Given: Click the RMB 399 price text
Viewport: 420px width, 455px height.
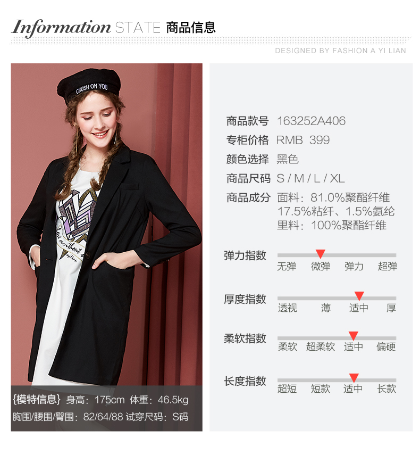Looking at the screenshot, I should click(x=303, y=140).
